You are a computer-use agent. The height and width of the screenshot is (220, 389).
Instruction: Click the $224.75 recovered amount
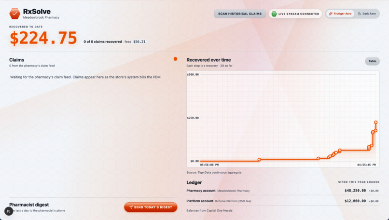tap(43, 38)
